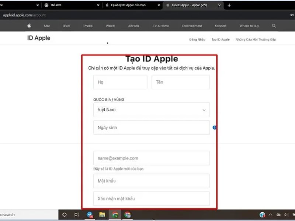Image resolution: width=295 pixels, height=221 pixels.
Task: Open the second Chrome profile icon in taskbar
Action: (128, 215)
